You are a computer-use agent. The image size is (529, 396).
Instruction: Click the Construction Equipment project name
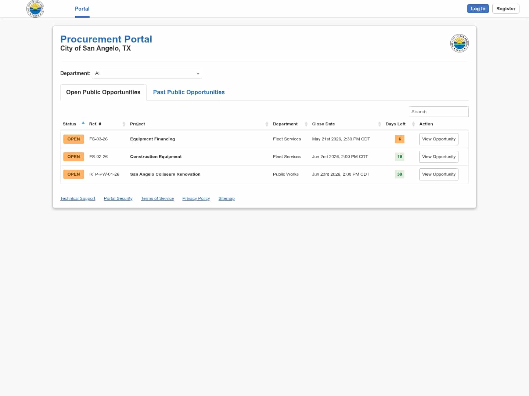pos(156,157)
